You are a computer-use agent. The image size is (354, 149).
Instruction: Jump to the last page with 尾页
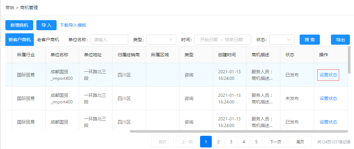(x=300, y=141)
